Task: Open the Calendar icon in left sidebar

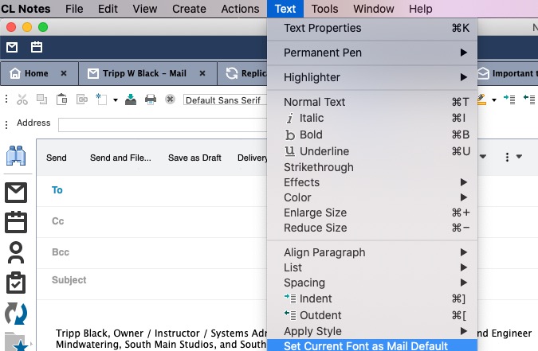Action: (x=16, y=222)
